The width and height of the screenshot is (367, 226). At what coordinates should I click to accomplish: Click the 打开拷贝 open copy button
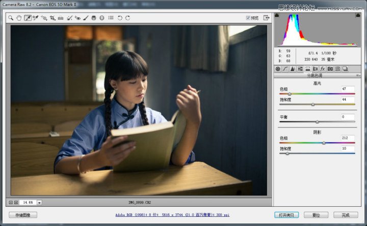pyautogui.click(x=286, y=215)
